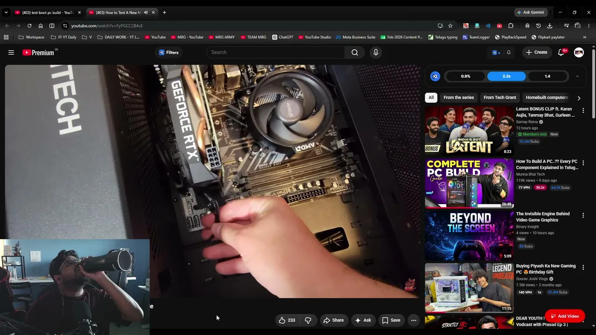The image size is (596, 335).
Task: Select the 2.2x stat pill
Action: (507, 76)
